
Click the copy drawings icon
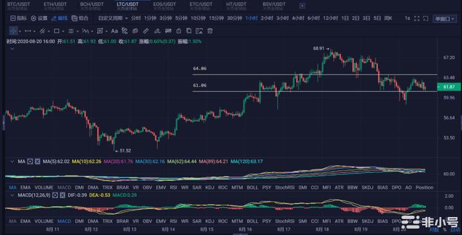(189, 31)
